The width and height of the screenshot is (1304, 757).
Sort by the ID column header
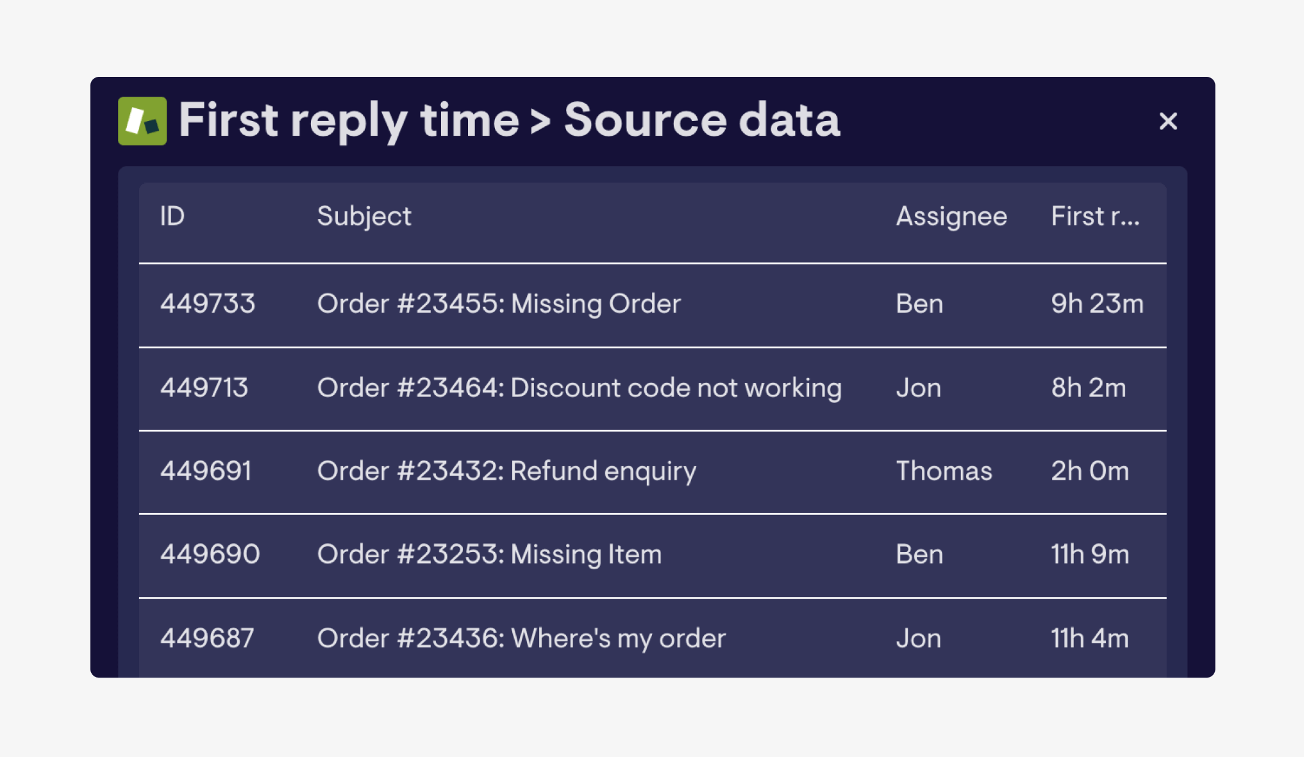point(172,216)
